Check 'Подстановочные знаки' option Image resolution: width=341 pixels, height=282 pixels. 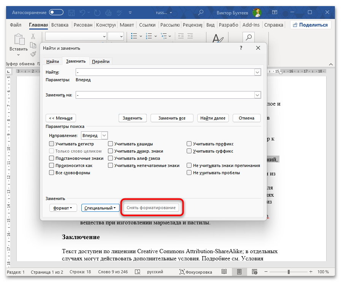pos(51,158)
